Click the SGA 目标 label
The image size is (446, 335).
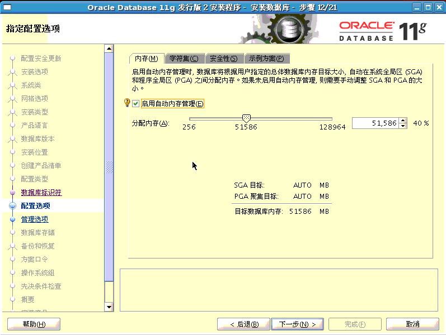pos(250,185)
